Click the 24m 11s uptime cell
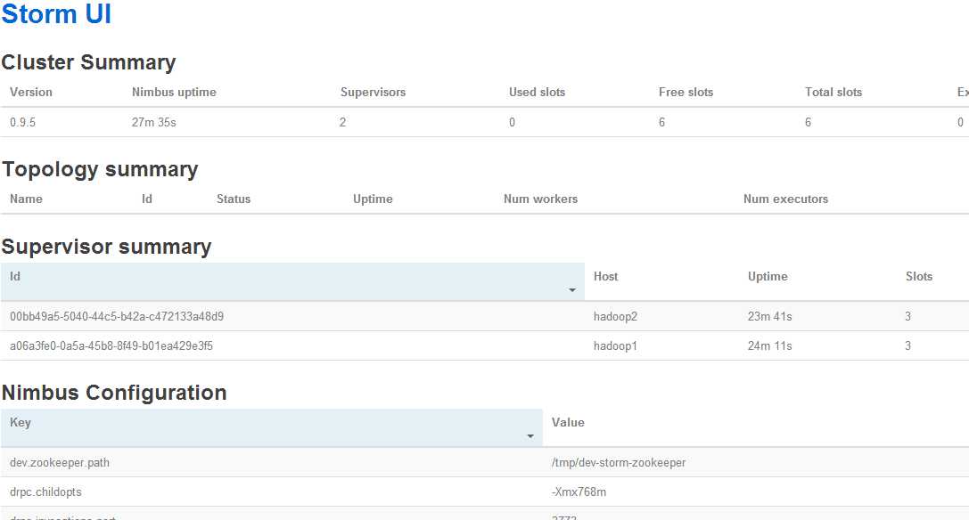This screenshot has height=520, width=969. [x=770, y=345]
